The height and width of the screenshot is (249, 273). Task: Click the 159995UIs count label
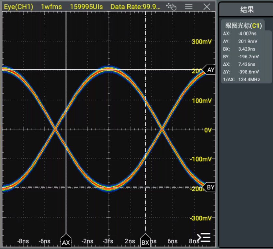coord(86,7)
